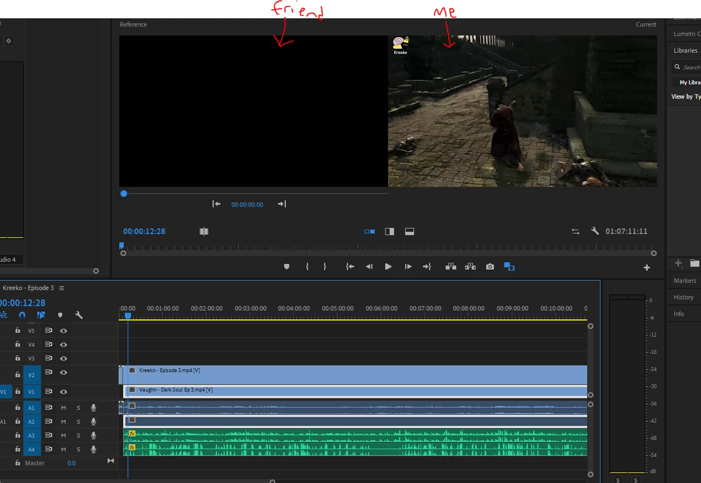The width and height of the screenshot is (701, 483).
Task: Open the Button Editor plus icon
Action: tap(647, 268)
